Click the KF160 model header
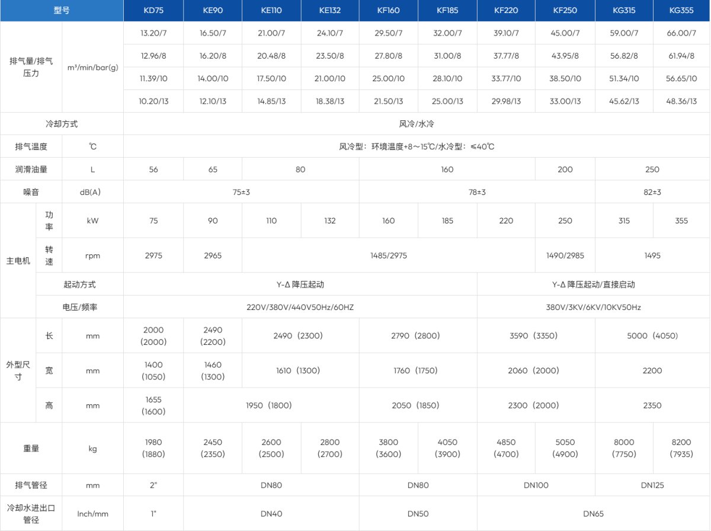711x531 pixels. [388, 10]
